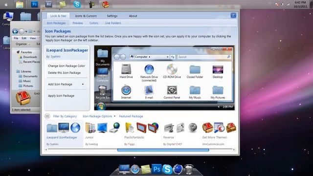The width and height of the screenshot is (313, 176).
Task: Open the Colors sub-tab
Action: pos(94,23)
